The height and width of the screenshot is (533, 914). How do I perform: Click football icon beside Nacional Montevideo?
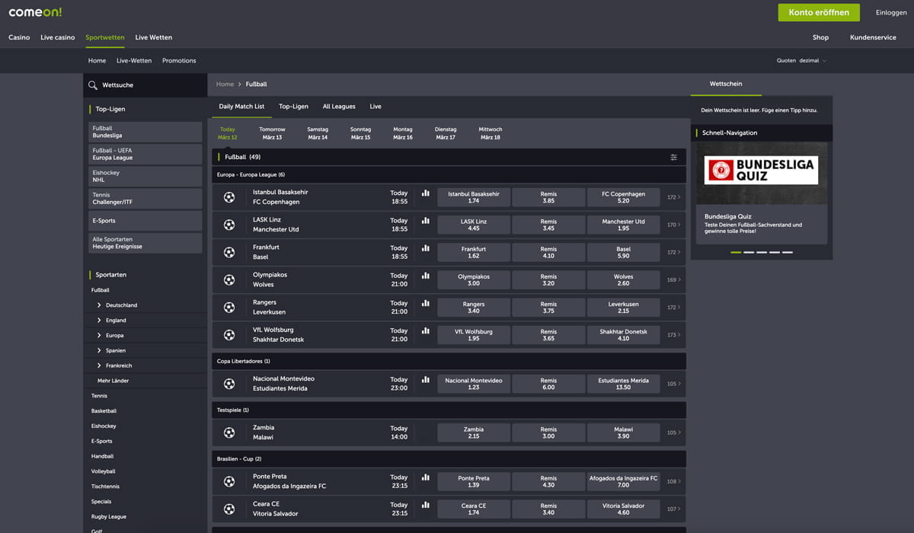229,384
